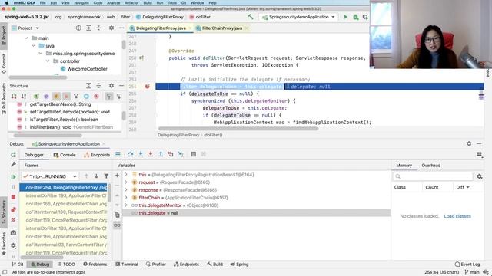Expand the 'this' variable node
Image resolution: width=492 pixels, height=276 pixels.
126,175
